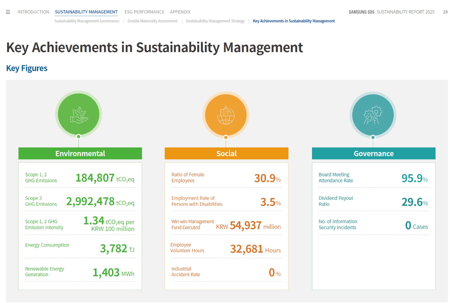453x303 pixels.
Task: Click the green Environmental header bar
Action: point(80,154)
